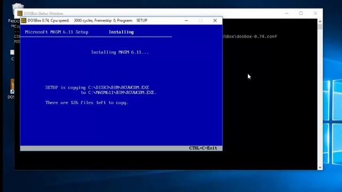Click the 'Microsoft MASM 6.11 Setup' heading
Screen dimensions: 342x192
[x=57, y=32]
